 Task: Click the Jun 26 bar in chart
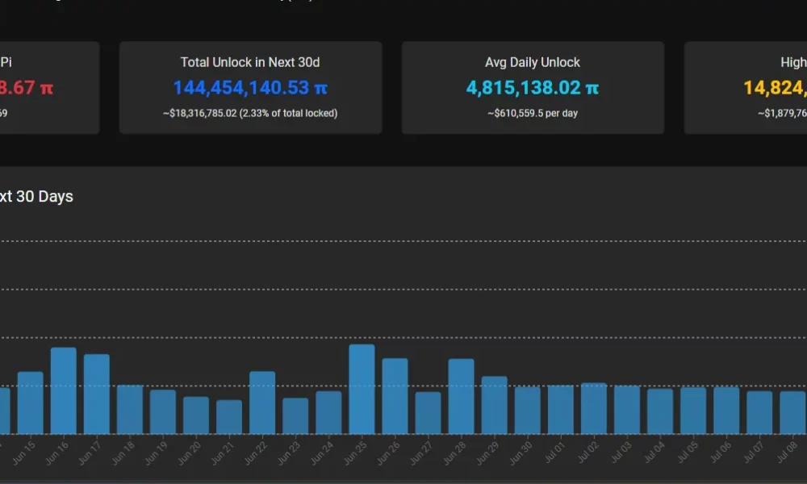click(395, 396)
